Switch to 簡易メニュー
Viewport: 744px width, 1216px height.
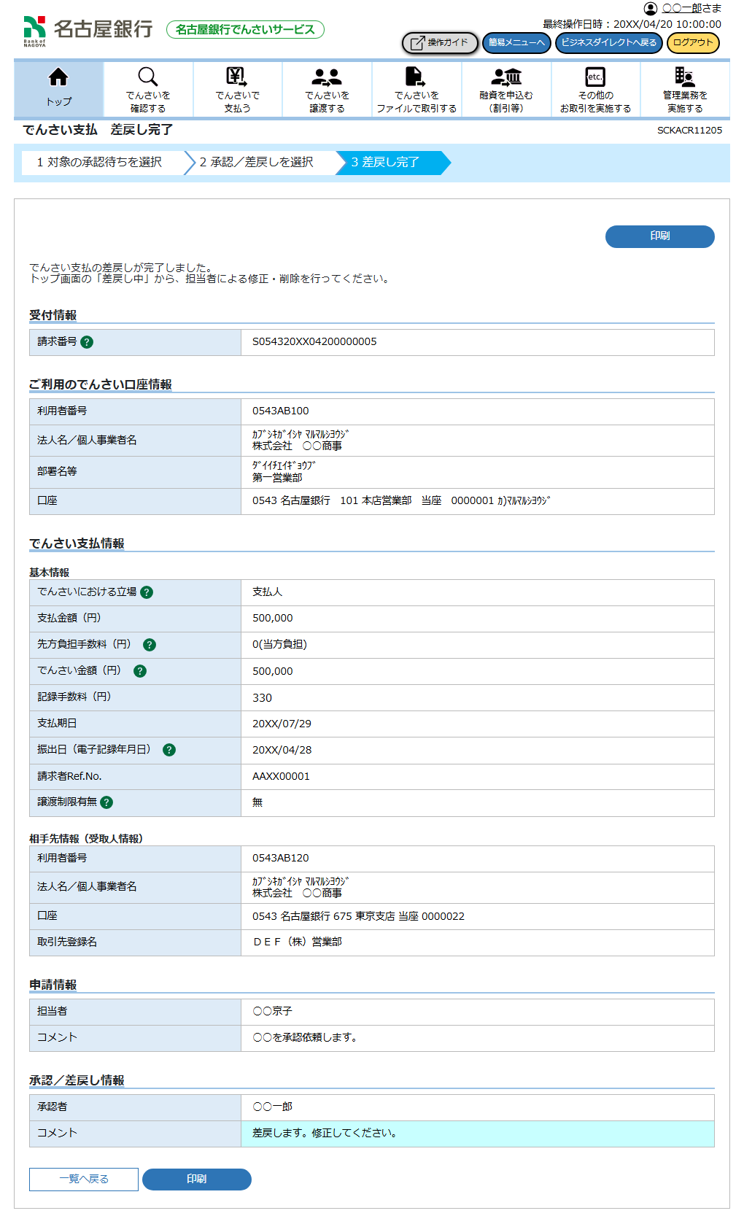(516, 43)
